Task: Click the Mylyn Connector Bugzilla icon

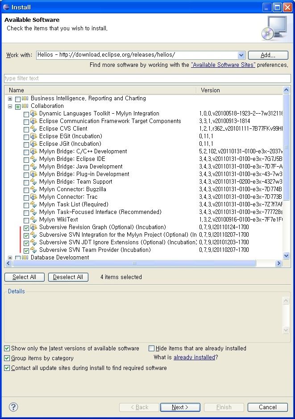Action: click(x=33, y=189)
